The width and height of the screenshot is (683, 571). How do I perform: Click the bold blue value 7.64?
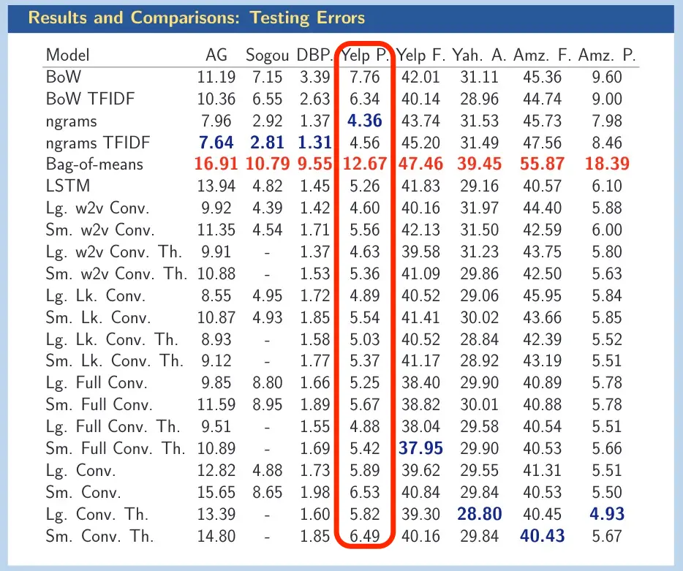click(x=216, y=143)
